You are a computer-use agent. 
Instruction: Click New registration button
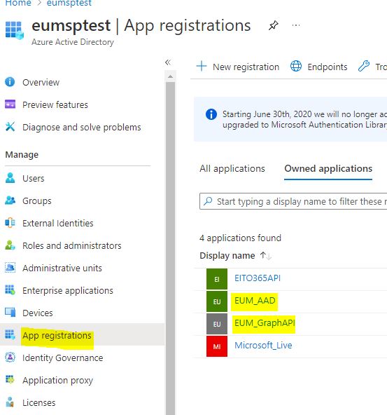click(x=238, y=67)
